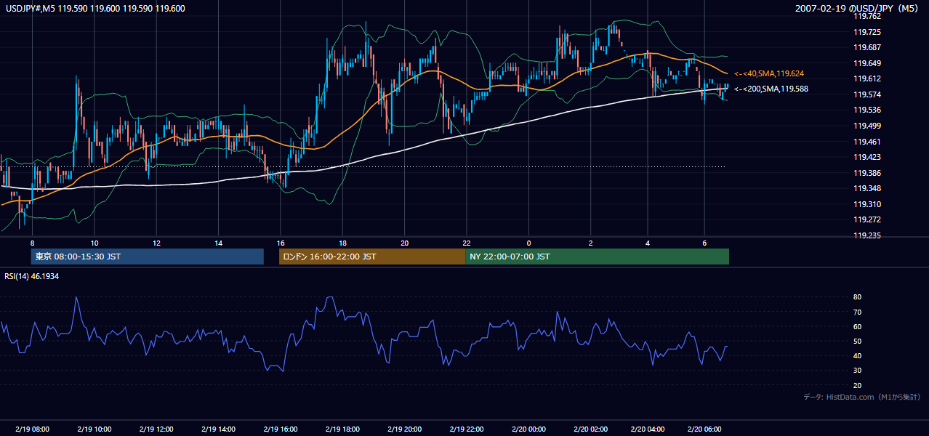Click hour label 2 under the price chart
Screen dimensions: 929x436
pos(591,243)
